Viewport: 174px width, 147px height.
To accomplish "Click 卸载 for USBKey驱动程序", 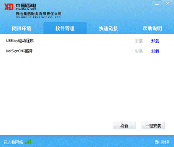I will pyautogui.click(x=155, y=41).
